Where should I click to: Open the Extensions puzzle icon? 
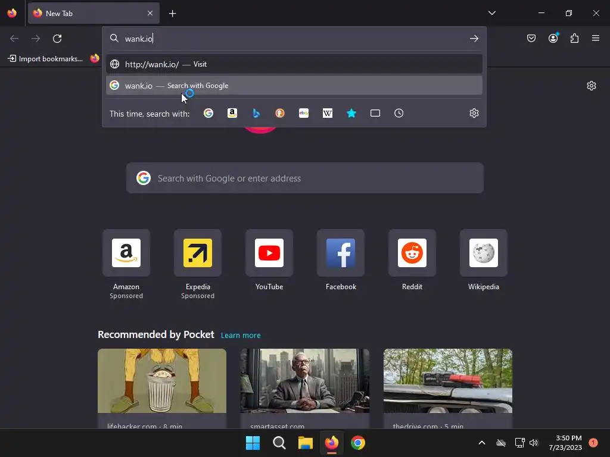pyautogui.click(x=574, y=38)
